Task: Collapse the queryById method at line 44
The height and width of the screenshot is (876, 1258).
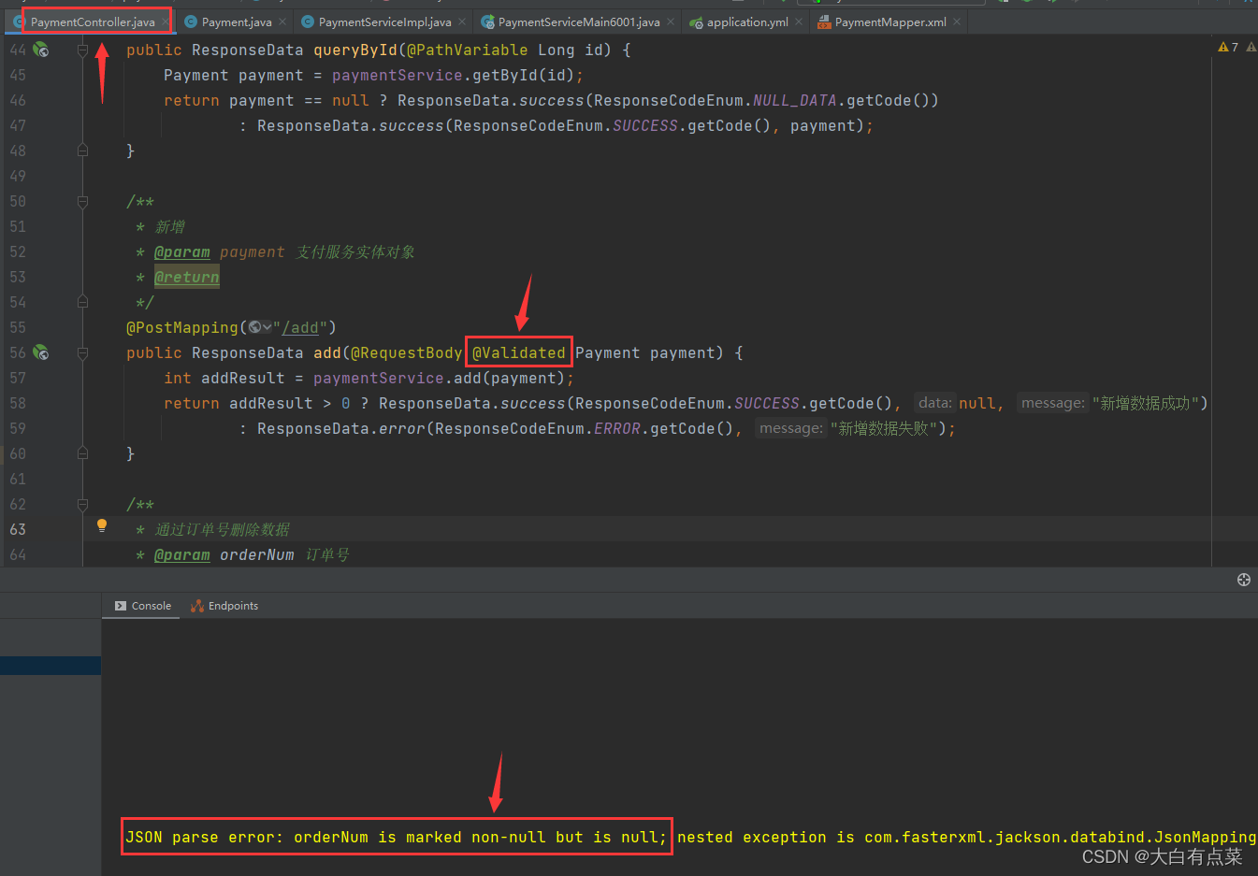Action: click(x=82, y=50)
